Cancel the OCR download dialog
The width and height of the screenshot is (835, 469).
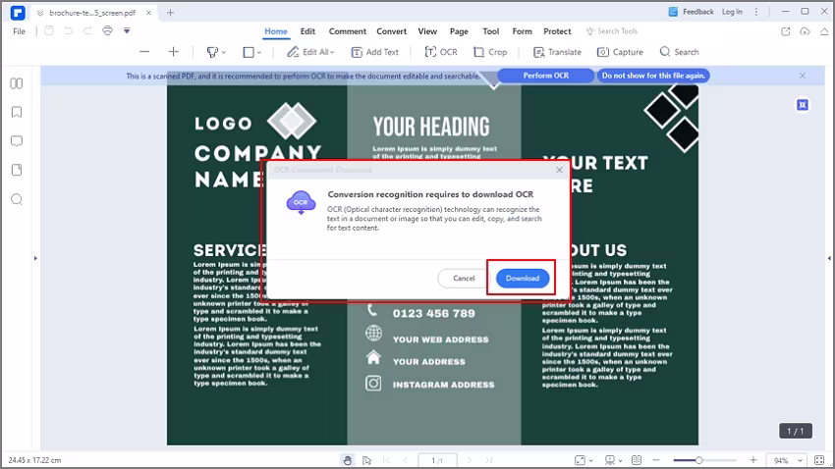pos(464,278)
